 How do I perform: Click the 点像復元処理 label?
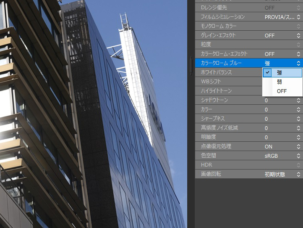tap(216, 146)
